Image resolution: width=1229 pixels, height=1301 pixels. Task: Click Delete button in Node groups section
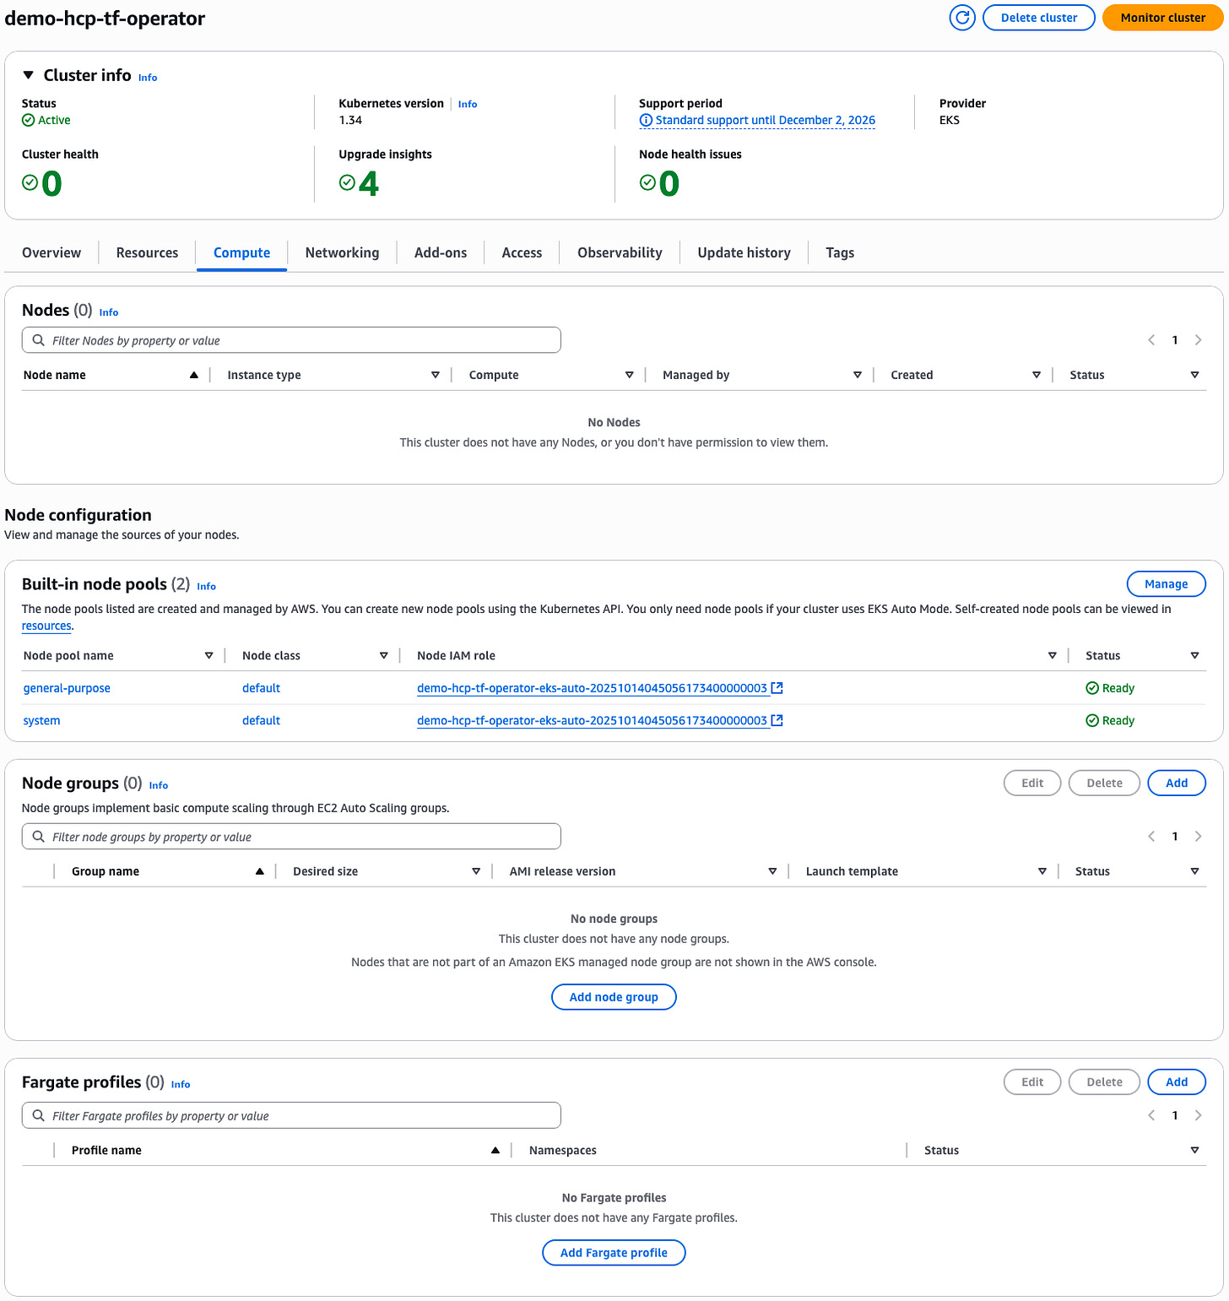coord(1104,783)
